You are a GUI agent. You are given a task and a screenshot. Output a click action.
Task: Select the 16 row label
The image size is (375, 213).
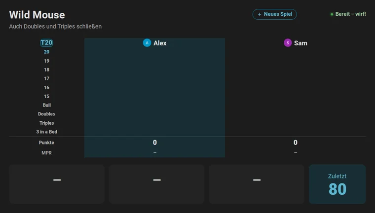[x=46, y=87]
